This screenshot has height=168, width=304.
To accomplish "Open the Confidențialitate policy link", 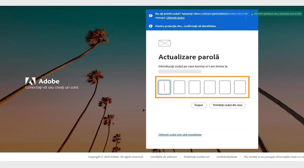I will click(x=226, y=157).
